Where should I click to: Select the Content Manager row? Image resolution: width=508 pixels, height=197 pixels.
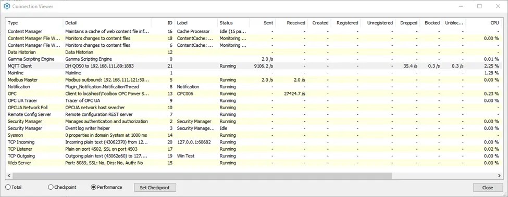click(254, 31)
